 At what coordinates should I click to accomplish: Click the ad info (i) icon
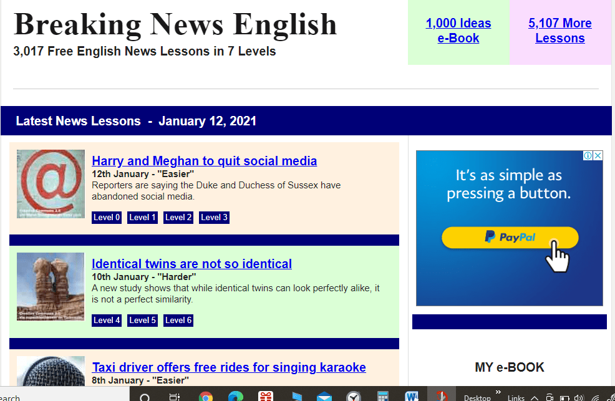(x=588, y=156)
